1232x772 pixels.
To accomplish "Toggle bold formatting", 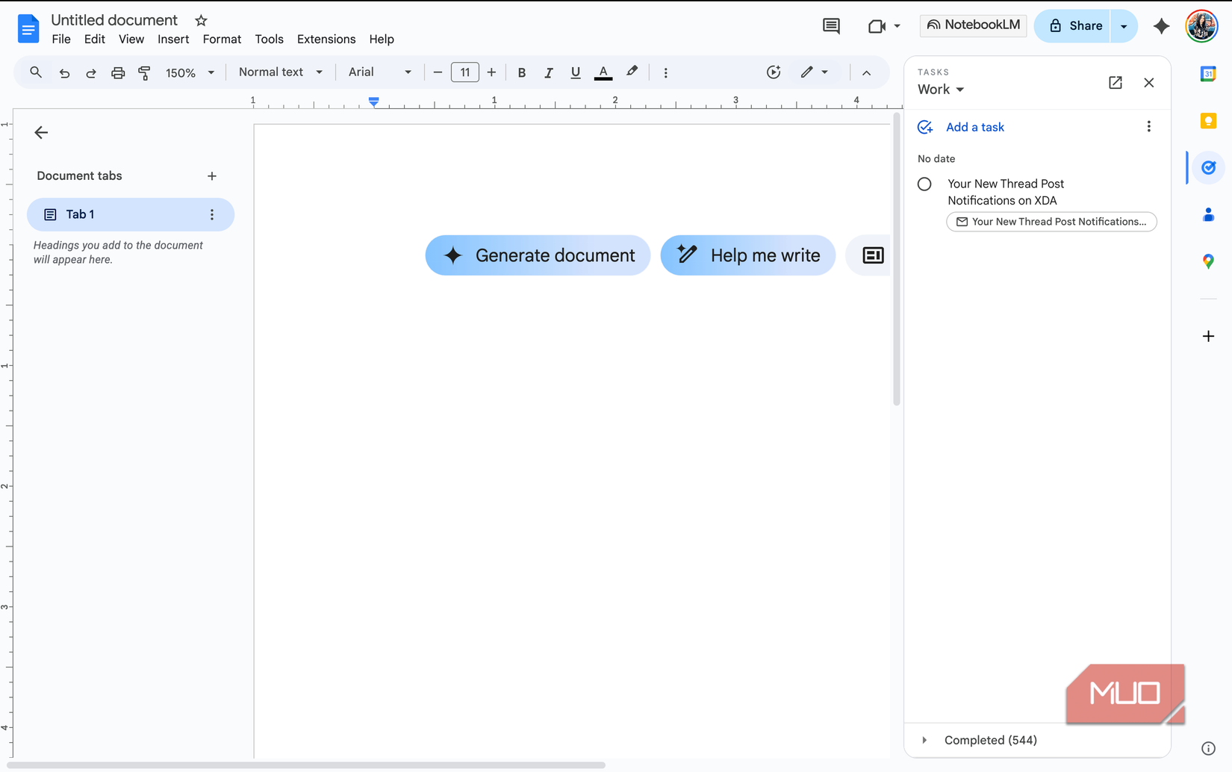I will click(521, 72).
